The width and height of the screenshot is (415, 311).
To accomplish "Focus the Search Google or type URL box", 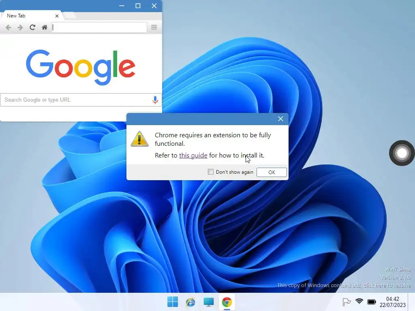I will 81,100.
